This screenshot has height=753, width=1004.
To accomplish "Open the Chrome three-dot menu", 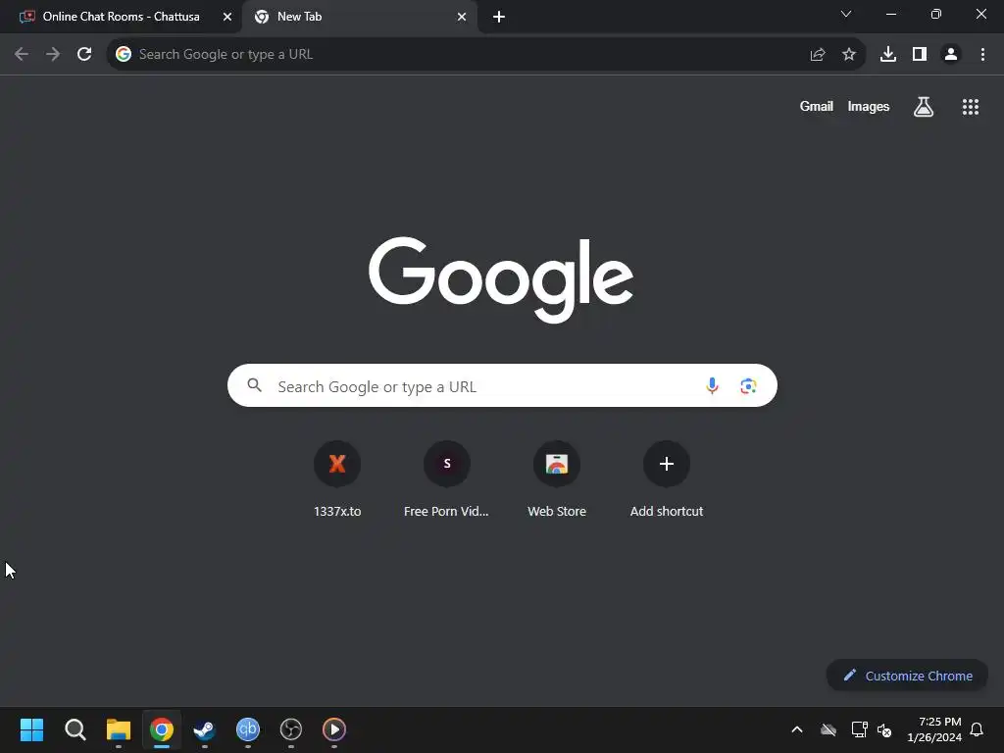I will point(982,55).
